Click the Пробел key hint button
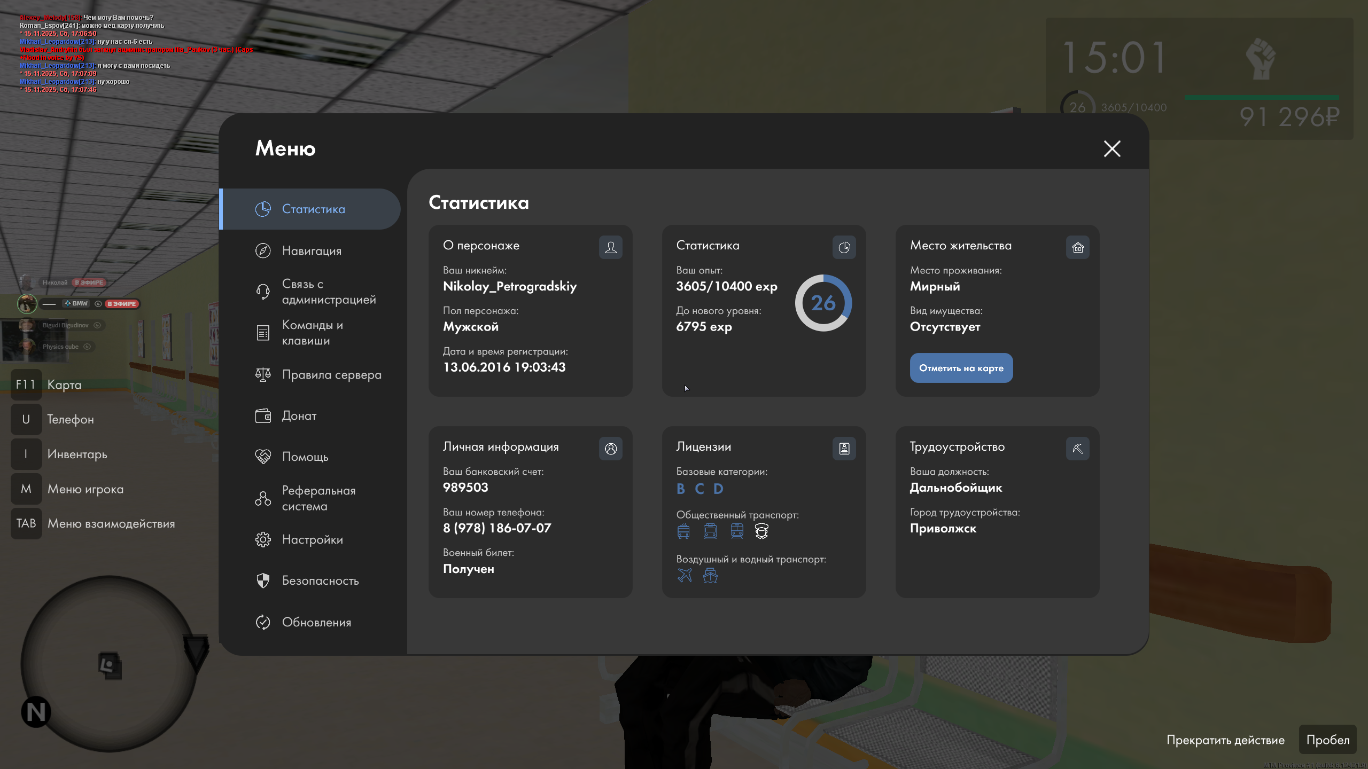The width and height of the screenshot is (1368, 769). pos(1327,740)
